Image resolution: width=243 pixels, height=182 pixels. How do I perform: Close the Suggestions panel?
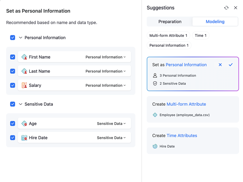(236, 8)
